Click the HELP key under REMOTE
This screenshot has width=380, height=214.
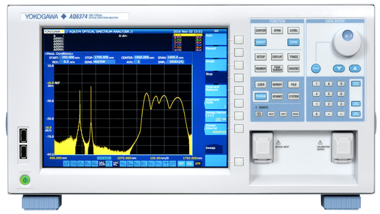(271, 114)
